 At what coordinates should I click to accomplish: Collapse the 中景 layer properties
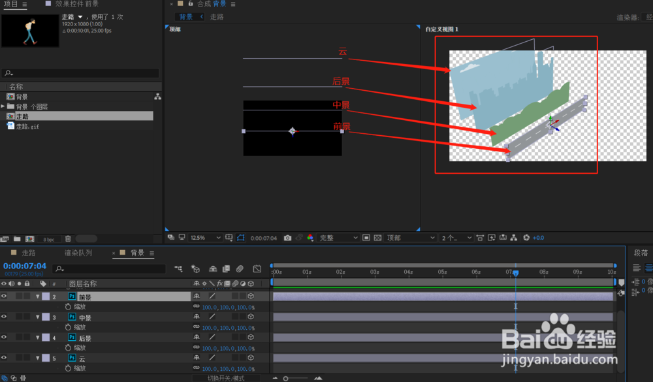pos(37,317)
